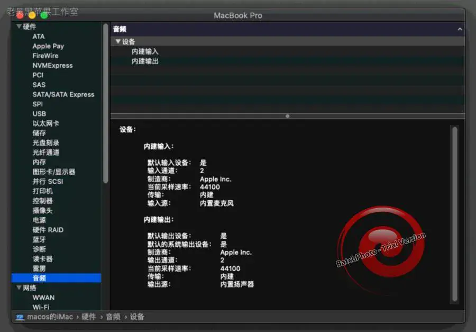Collapse the 设备 disclosure triangle

point(118,41)
